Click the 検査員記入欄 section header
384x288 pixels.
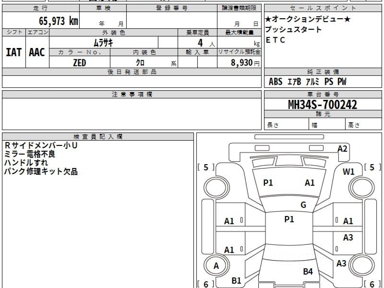coord(98,137)
